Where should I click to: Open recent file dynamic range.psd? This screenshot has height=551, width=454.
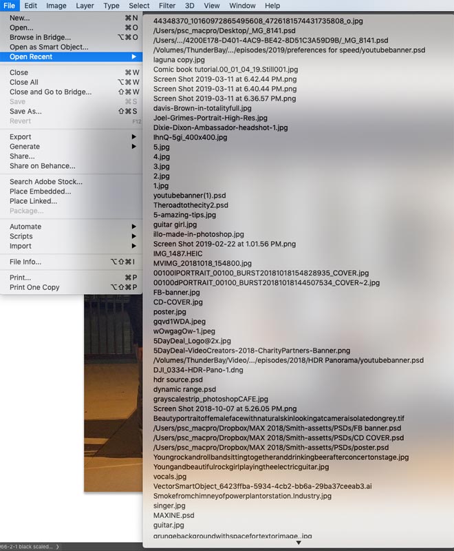point(184,390)
